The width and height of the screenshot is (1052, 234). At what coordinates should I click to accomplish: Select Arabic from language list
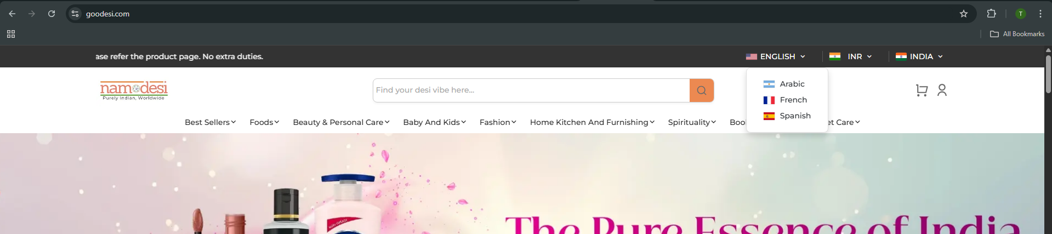click(x=792, y=84)
